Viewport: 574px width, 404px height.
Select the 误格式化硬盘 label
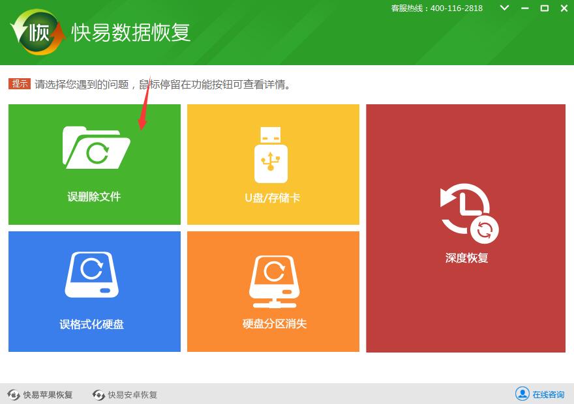pyautogui.click(x=91, y=324)
